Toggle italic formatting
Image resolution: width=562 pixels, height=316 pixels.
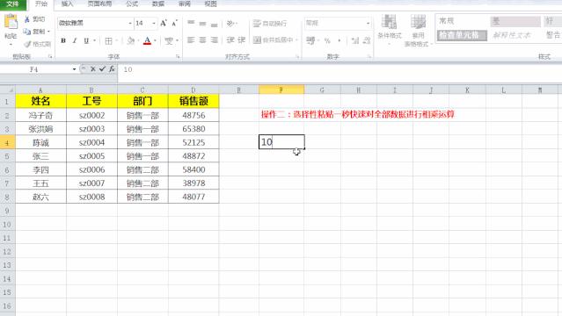[x=75, y=40]
